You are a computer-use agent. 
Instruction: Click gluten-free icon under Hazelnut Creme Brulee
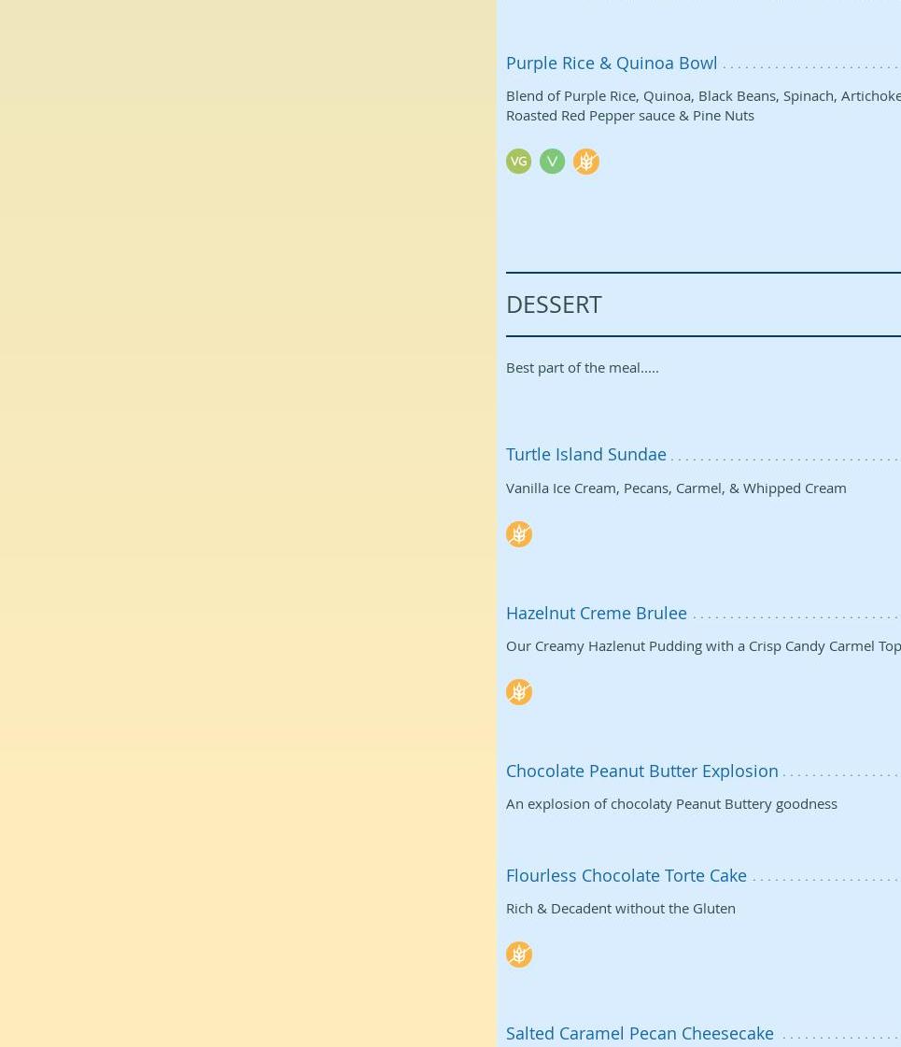[x=518, y=692]
